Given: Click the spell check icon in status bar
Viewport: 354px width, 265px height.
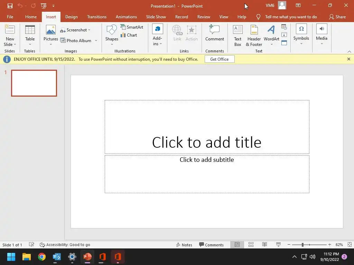Looking at the screenshot, I should click(x=31, y=245).
